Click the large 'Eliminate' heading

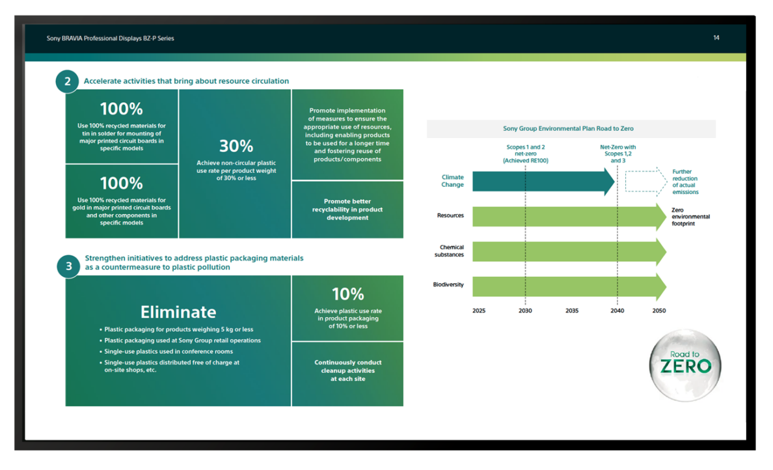click(x=178, y=311)
